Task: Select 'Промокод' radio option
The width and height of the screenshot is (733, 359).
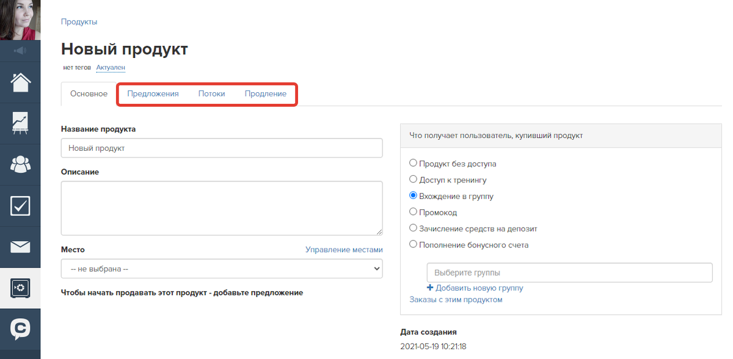Action: 414,212
